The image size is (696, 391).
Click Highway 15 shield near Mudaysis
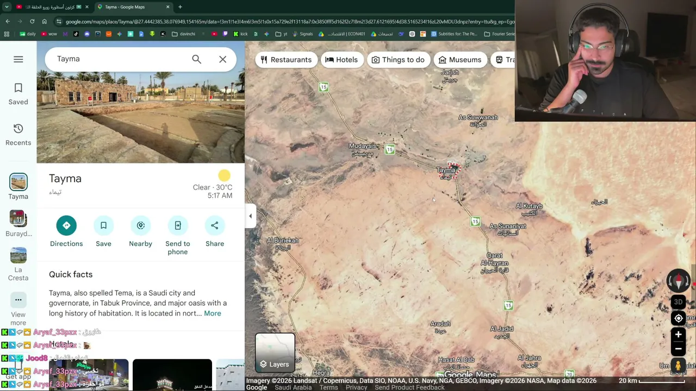[x=390, y=149]
